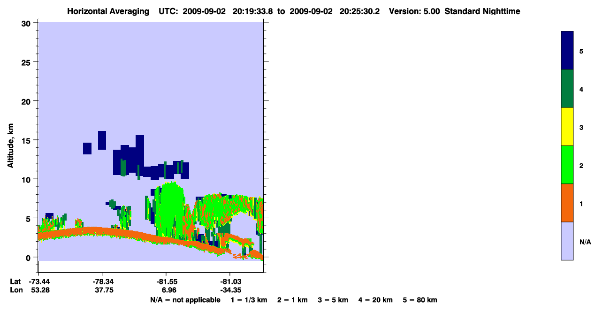The height and width of the screenshot is (313, 610).
Task: Click the '5 = 80 km' legend text
Action: [420, 300]
